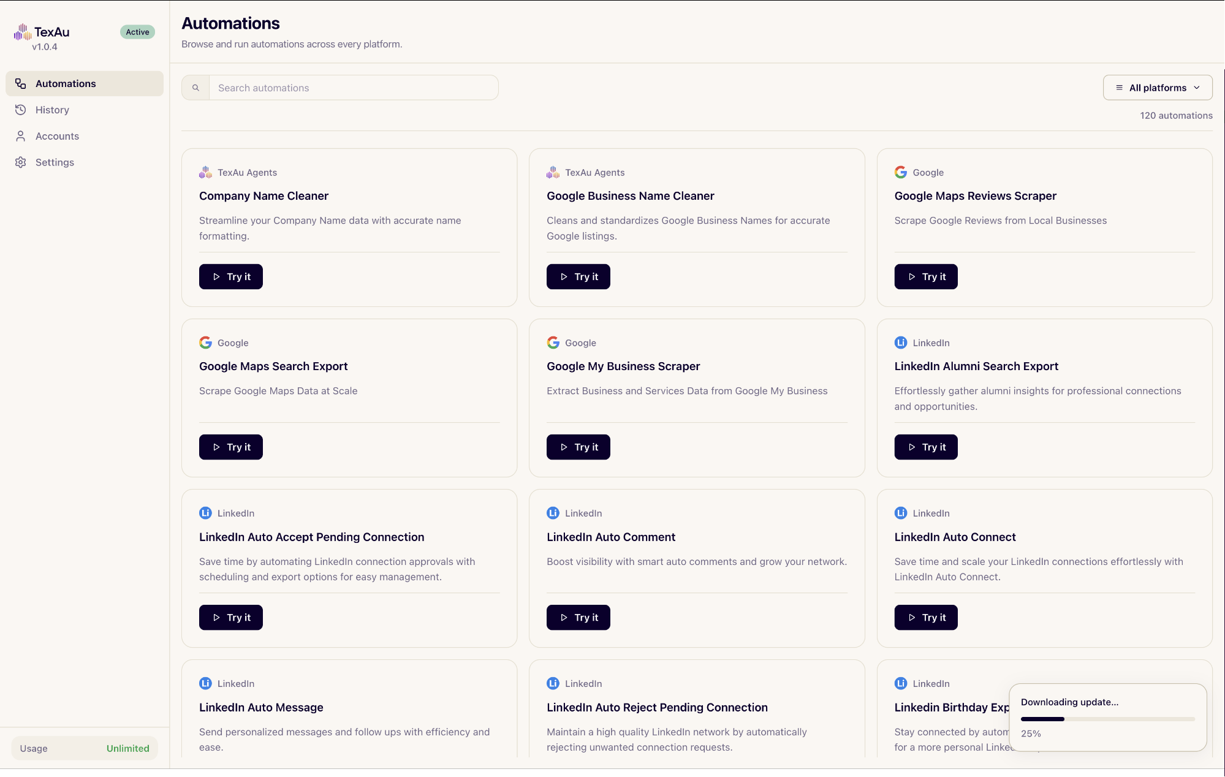
Task: Click the TexAu logo icon in the sidebar
Action: click(23, 32)
